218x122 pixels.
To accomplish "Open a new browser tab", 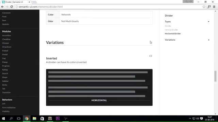I will coord(34,2).
